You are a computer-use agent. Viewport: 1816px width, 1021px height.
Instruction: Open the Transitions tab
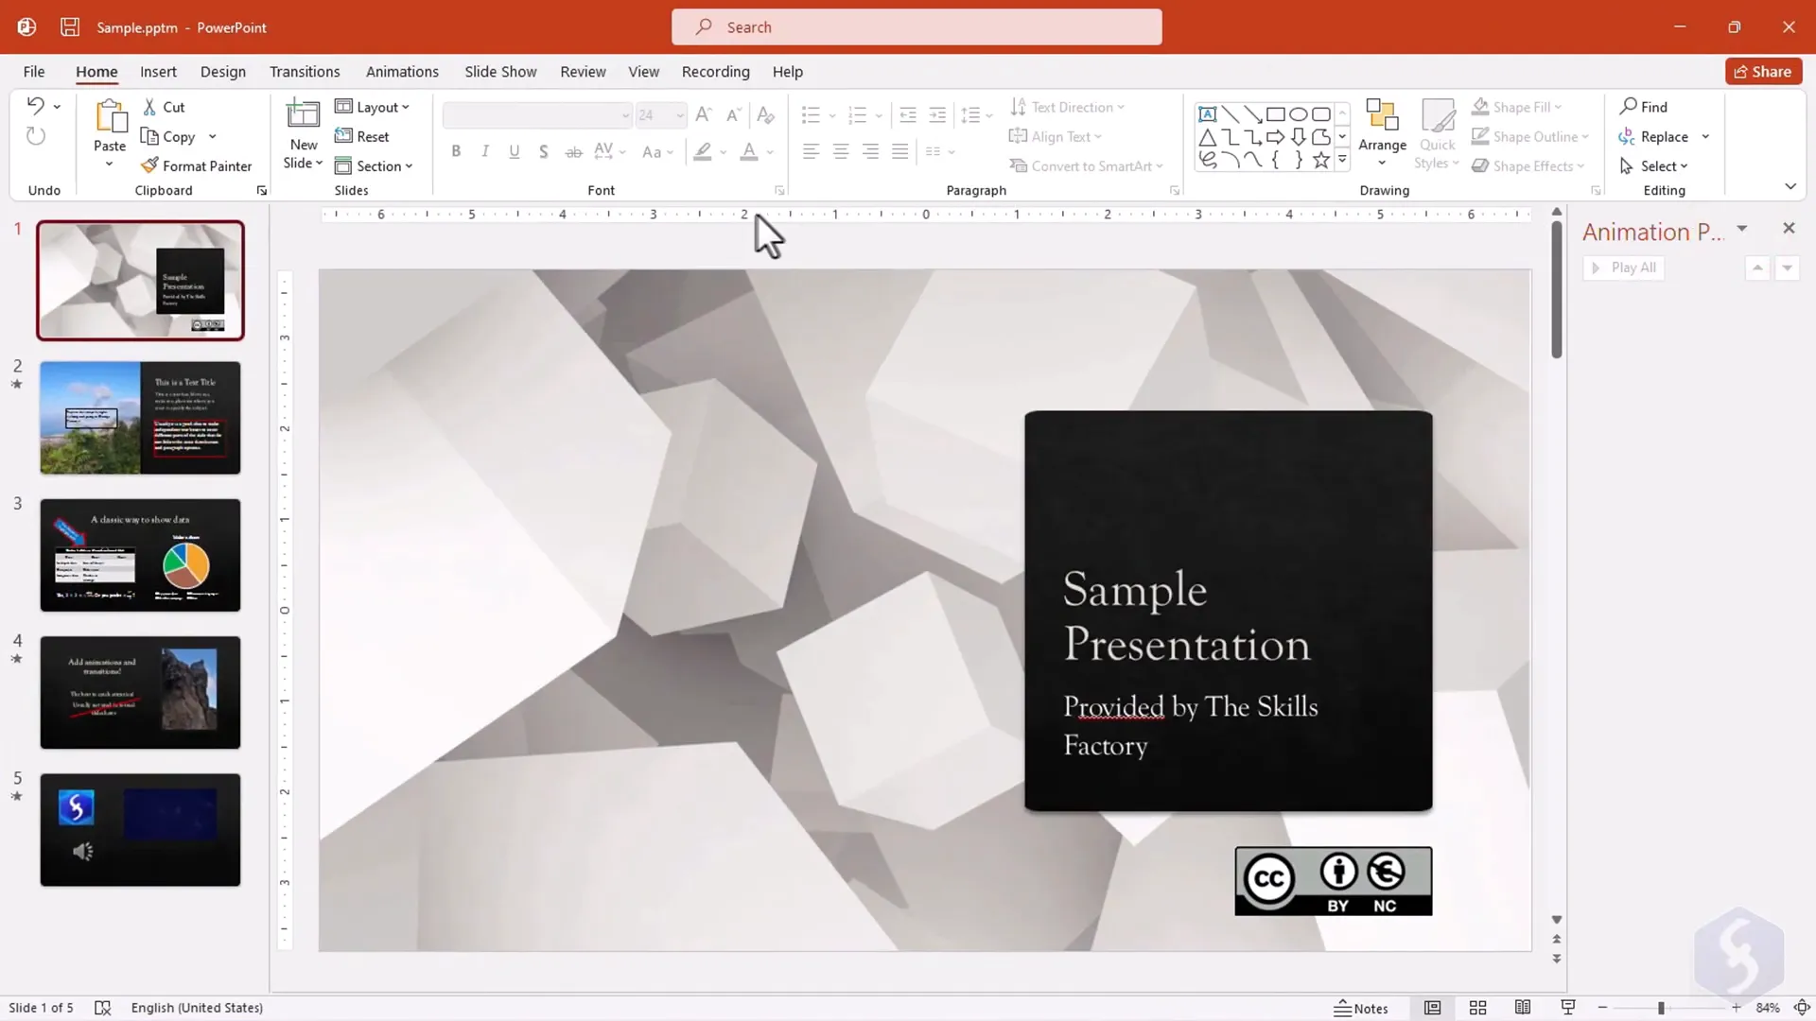point(305,72)
